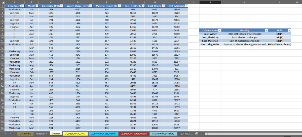Click the Unit column filter arrow
This screenshot has height=137, width=302.
(x=289, y=30)
